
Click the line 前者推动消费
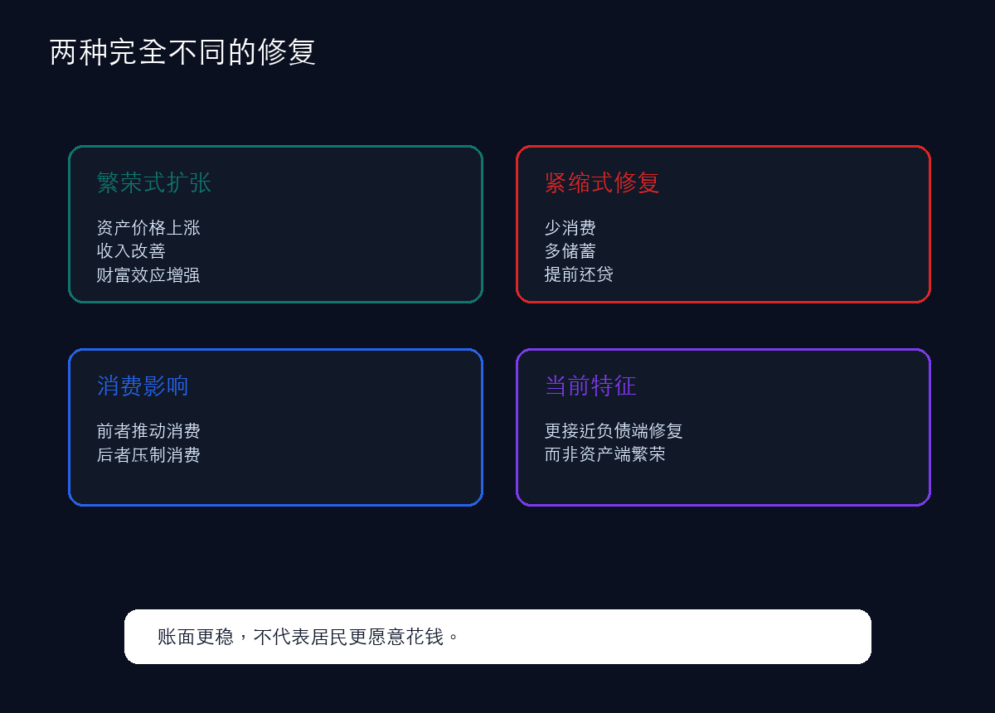pyautogui.click(x=148, y=430)
